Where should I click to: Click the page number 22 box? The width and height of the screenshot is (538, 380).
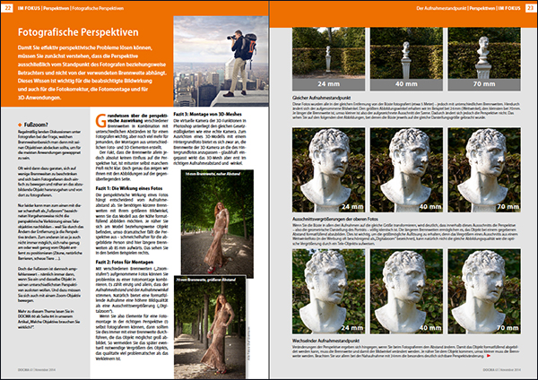point(7,7)
